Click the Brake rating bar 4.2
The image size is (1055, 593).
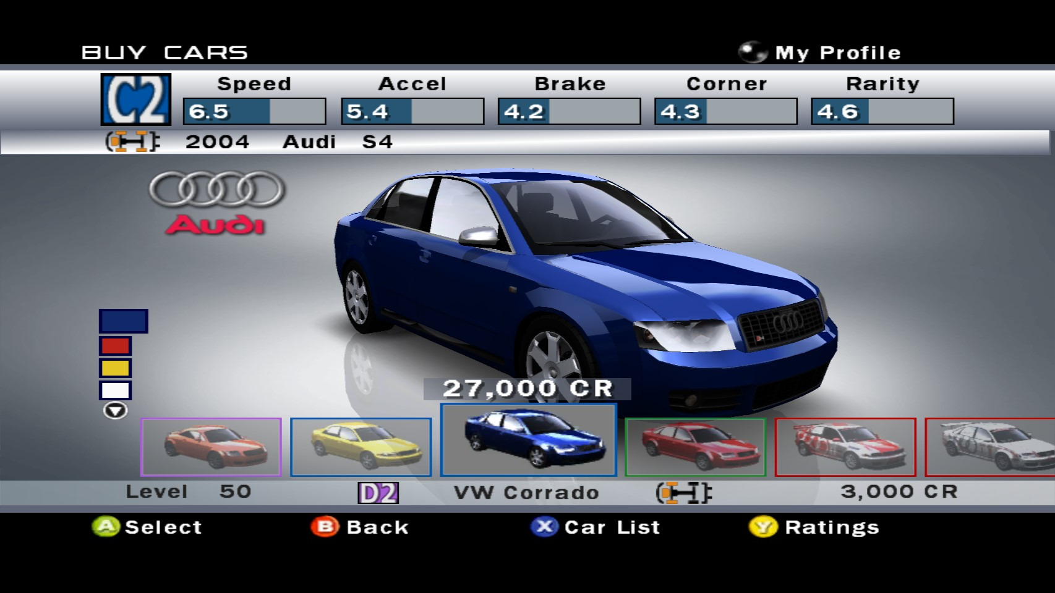[x=569, y=111]
